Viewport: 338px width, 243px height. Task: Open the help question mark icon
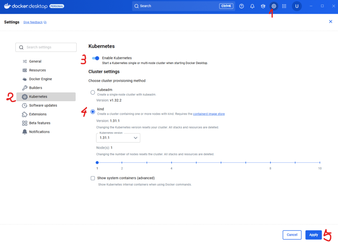coord(241,6)
